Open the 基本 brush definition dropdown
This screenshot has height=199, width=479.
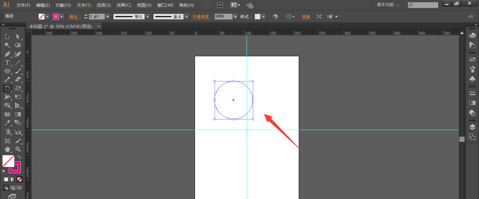point(187,17)
